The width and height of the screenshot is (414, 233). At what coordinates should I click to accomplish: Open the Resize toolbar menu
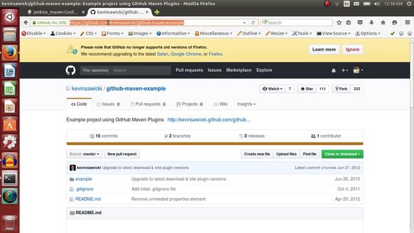click(x=276, y=34)
